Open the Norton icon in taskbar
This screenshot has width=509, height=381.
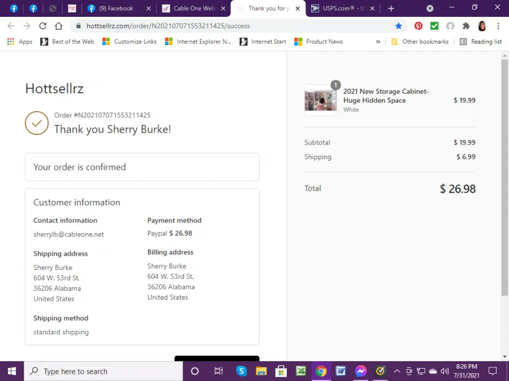[x=381, y=371]
